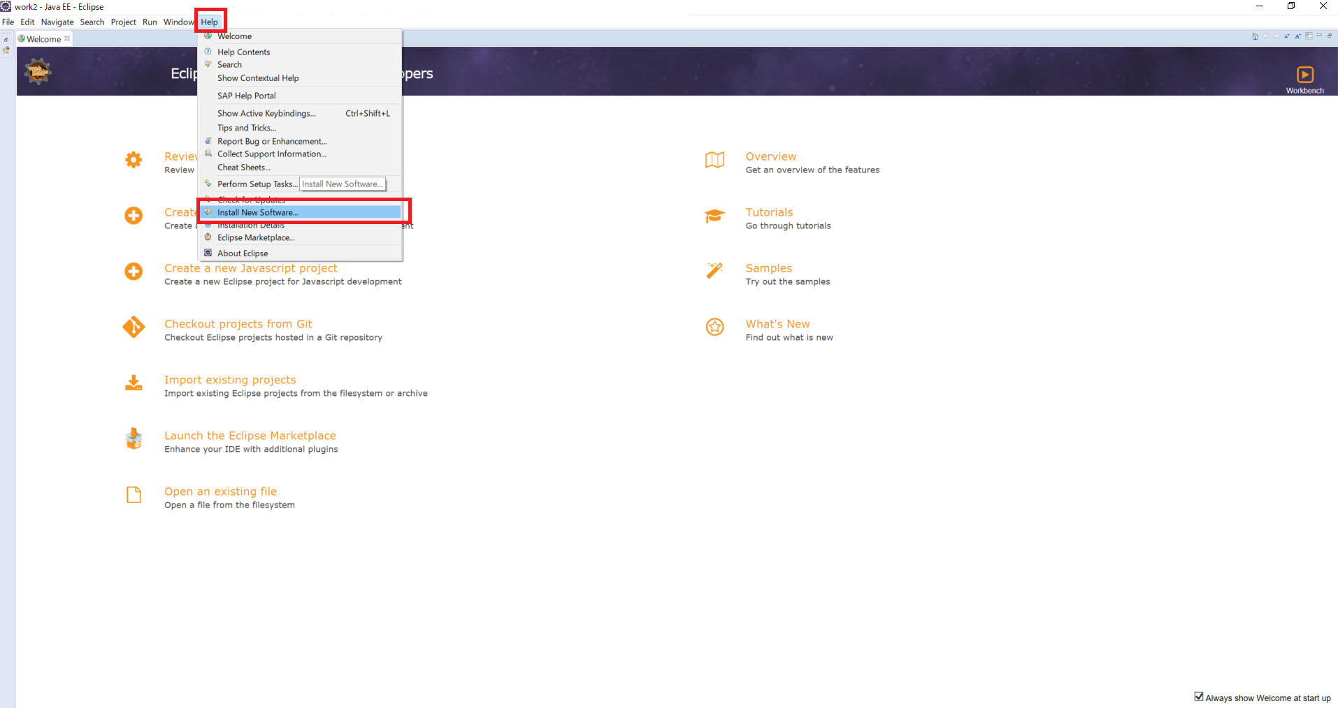Open the hierarchy view icon in left trim
This screenshot has height=708, width=1338.
click(6, 50)
